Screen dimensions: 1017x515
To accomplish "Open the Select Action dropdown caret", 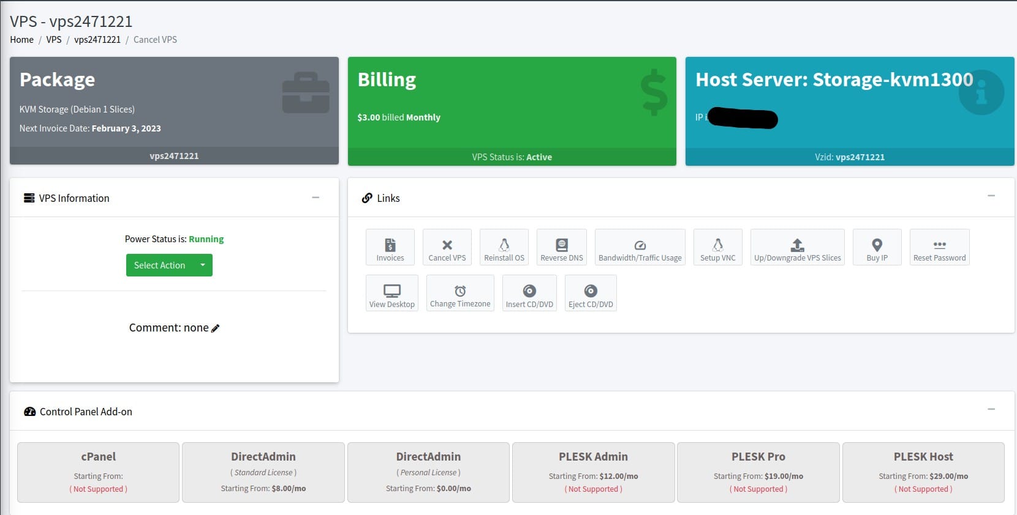I will click(203, 265).
